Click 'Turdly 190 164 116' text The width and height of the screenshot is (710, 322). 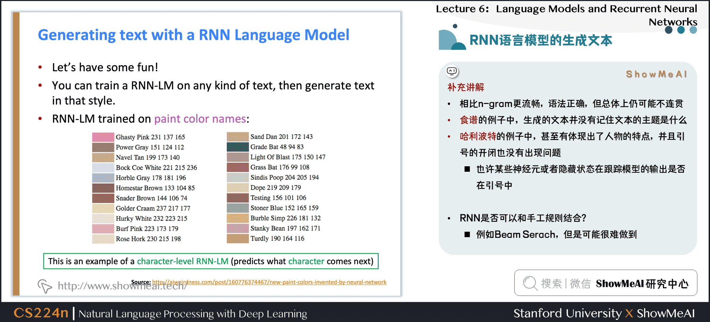coord(277,239)
